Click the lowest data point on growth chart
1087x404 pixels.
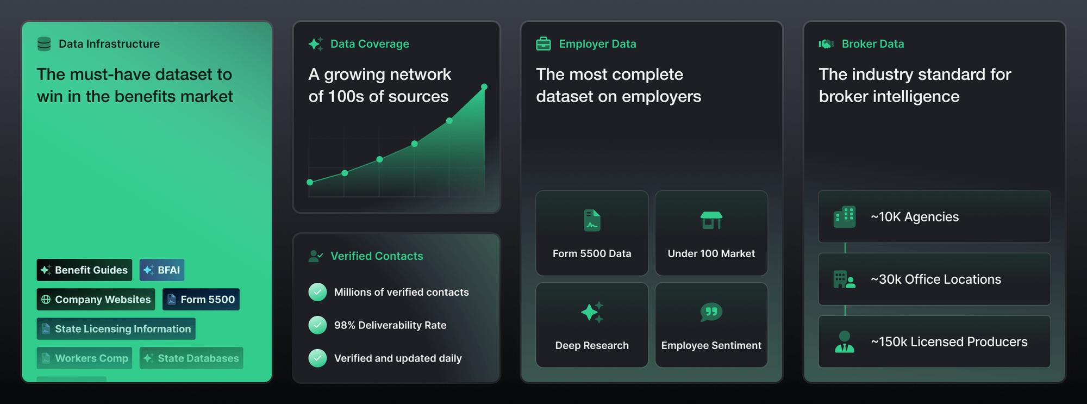coord(310,182)
